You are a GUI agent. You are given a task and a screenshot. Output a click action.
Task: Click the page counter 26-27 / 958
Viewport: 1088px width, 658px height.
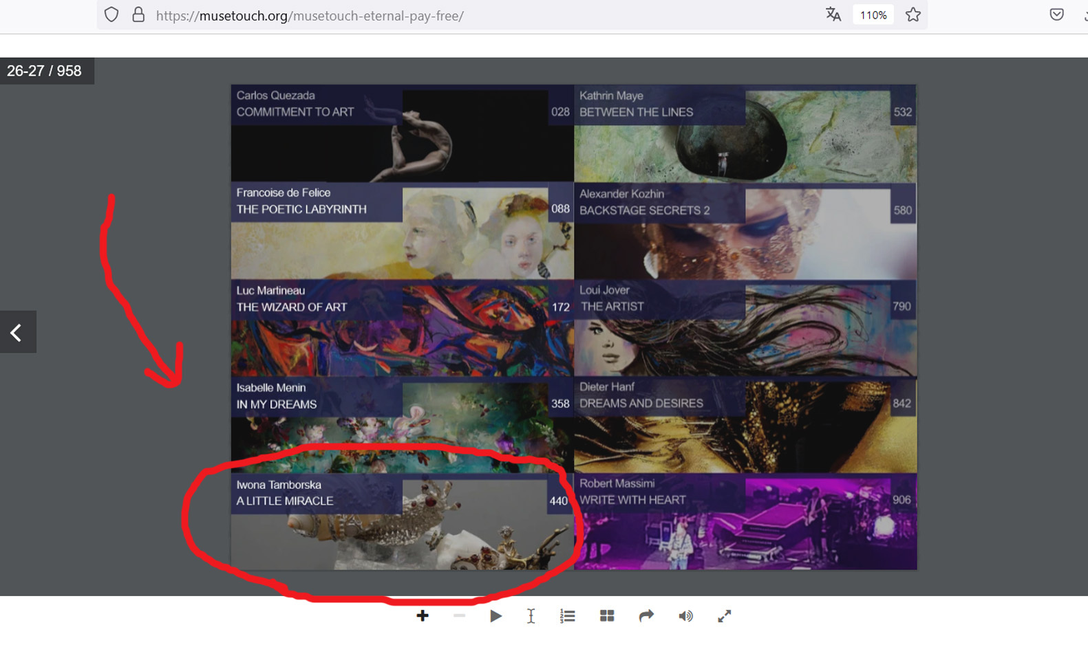click(x=45, y=71)
